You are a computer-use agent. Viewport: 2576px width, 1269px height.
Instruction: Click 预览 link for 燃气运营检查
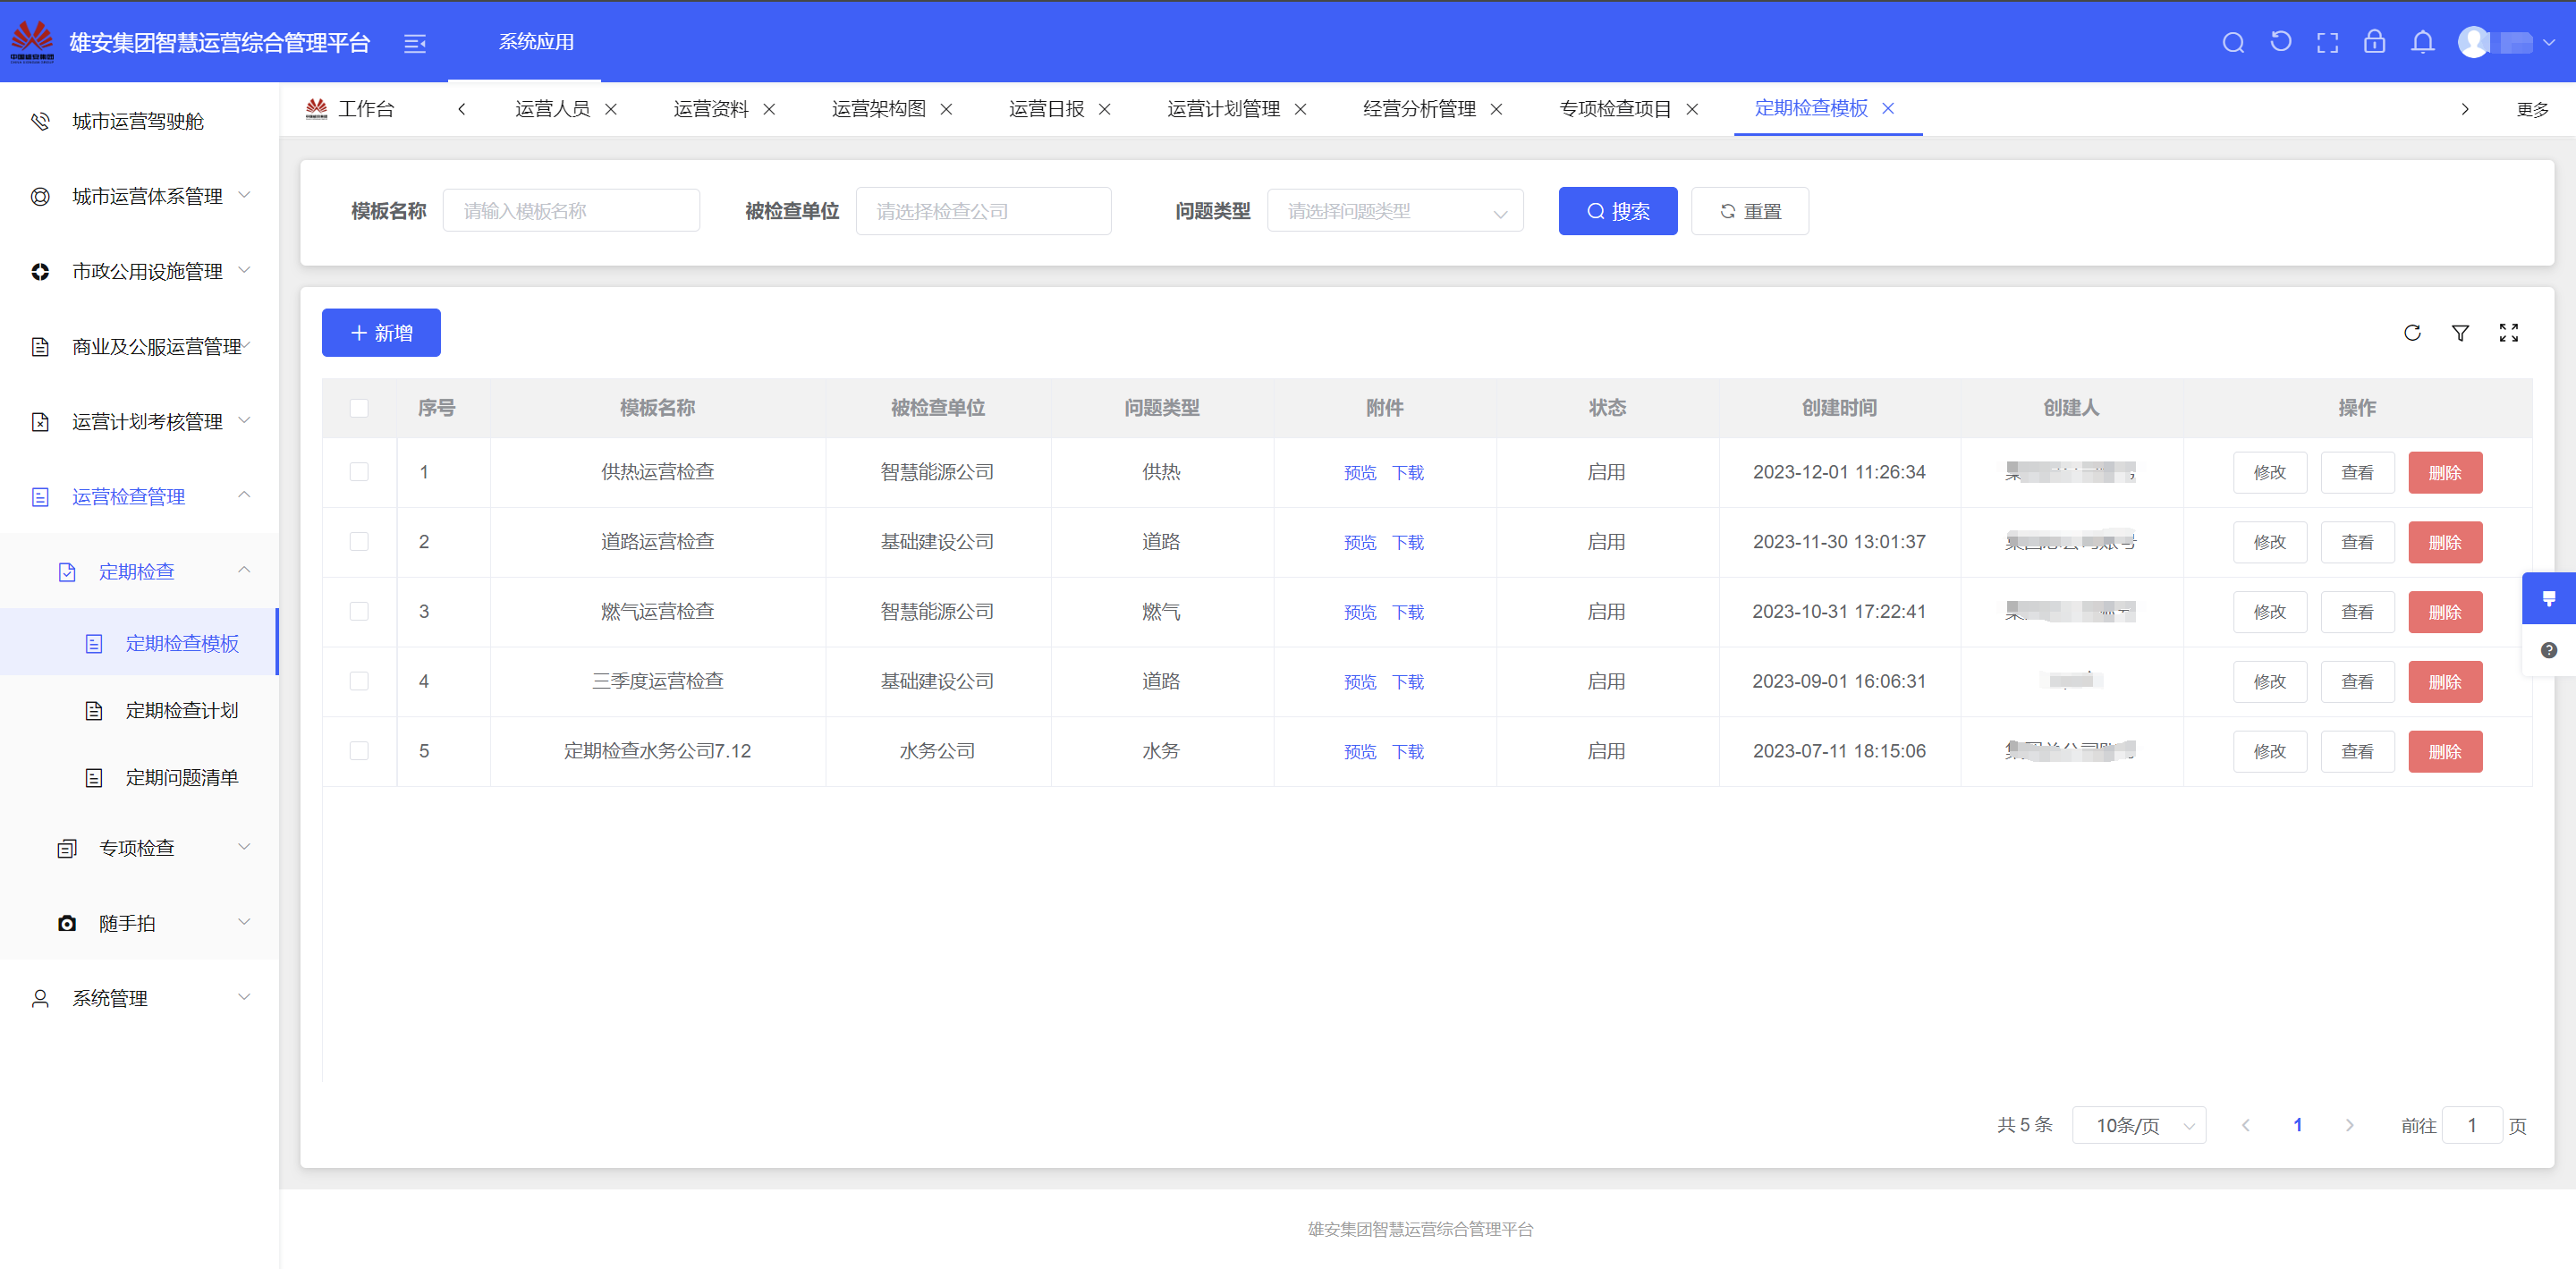(1360, 612)
